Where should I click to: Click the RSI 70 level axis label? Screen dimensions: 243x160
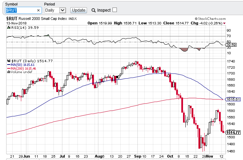pos(229,36)
